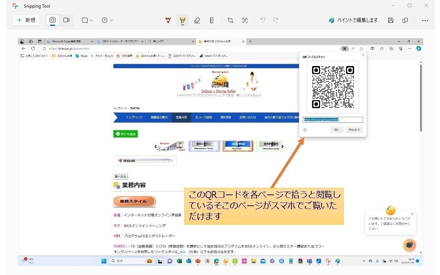Image resolution: width=440 pixels, height=275 pixels.
Task: Open the delay timer dropdown
Action: coord(107,20)
